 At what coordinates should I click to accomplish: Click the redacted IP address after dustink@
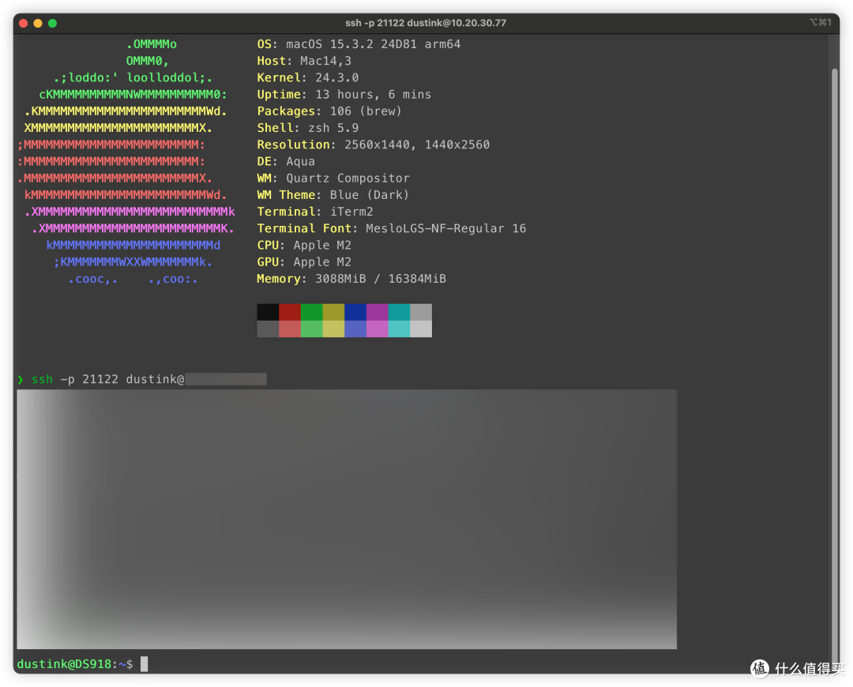pos(226,380)
